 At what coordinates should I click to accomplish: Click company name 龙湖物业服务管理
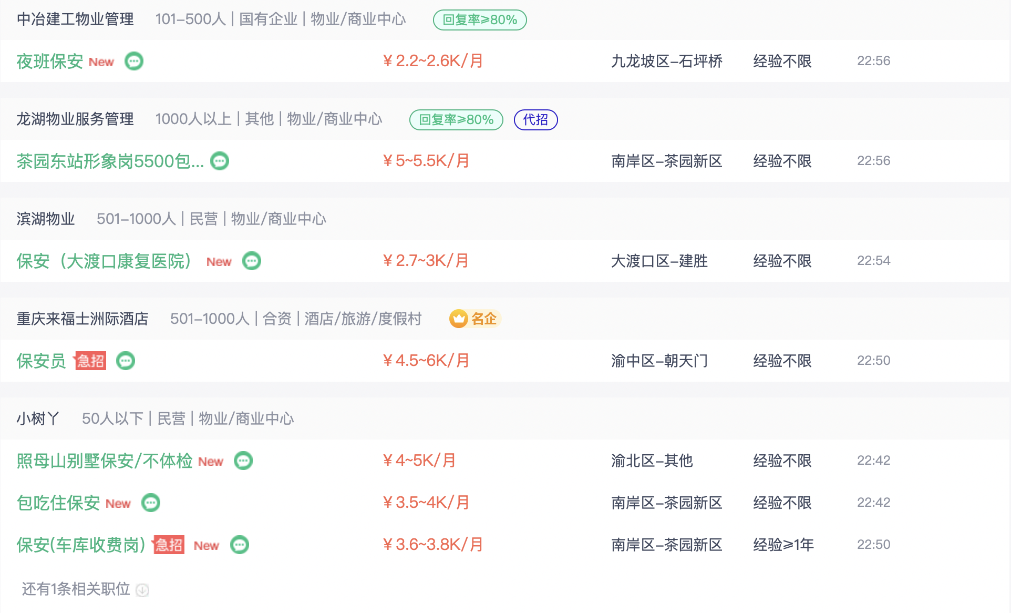tap(75, 119)
